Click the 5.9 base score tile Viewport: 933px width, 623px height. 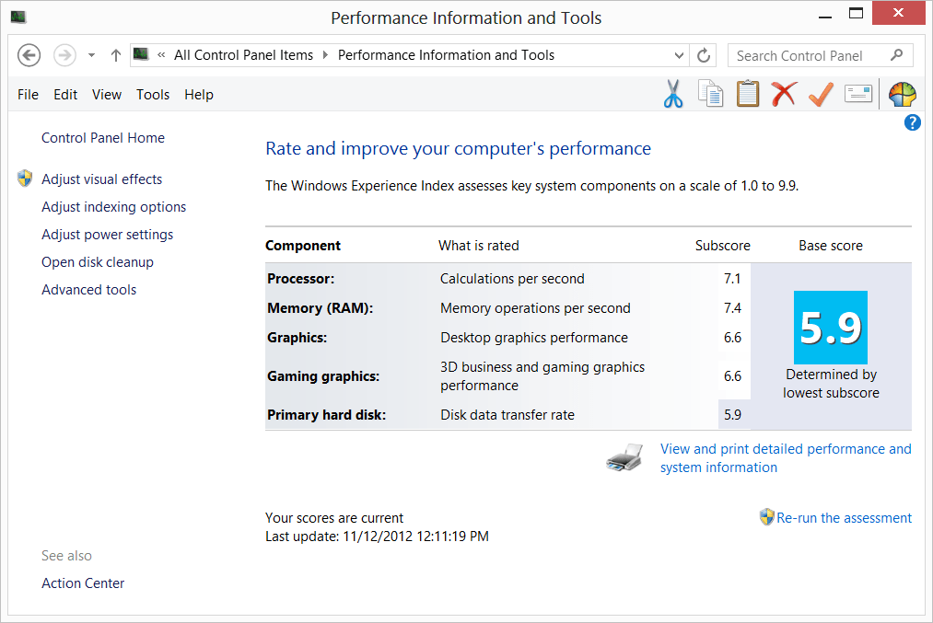[831, 328]
